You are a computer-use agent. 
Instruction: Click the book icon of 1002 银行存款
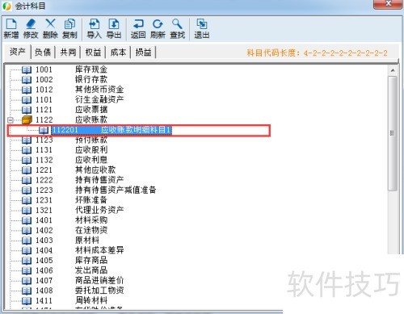tap(27, 80)
